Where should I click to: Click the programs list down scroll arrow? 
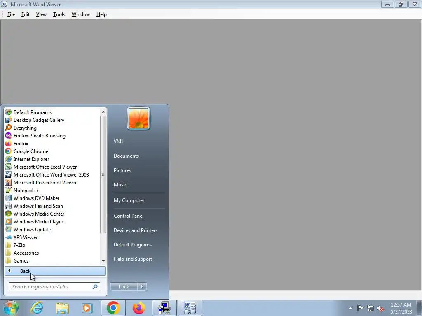[x=103, y=261]
